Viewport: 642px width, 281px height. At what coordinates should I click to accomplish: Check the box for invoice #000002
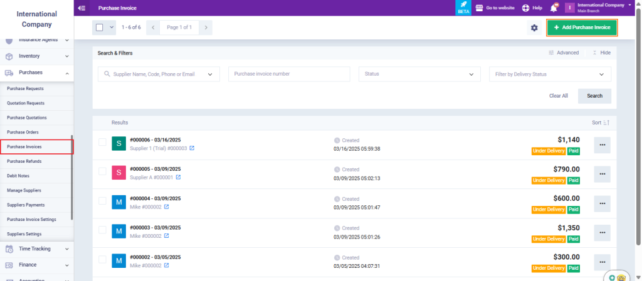102,259
